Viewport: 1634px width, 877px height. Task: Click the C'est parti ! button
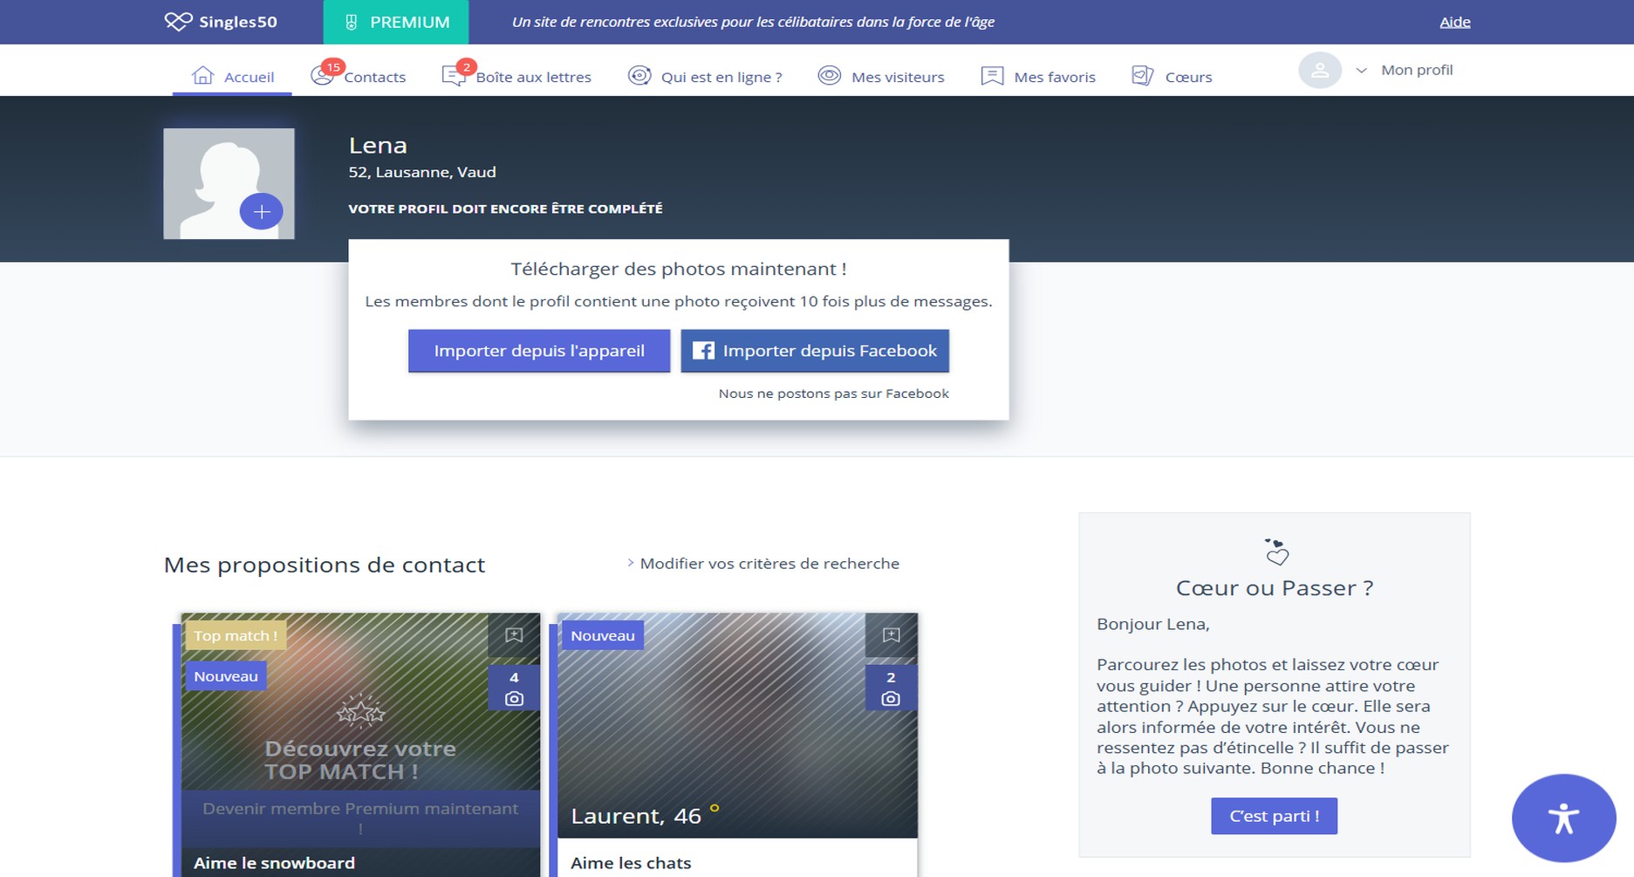click(x=1274, y=816)
